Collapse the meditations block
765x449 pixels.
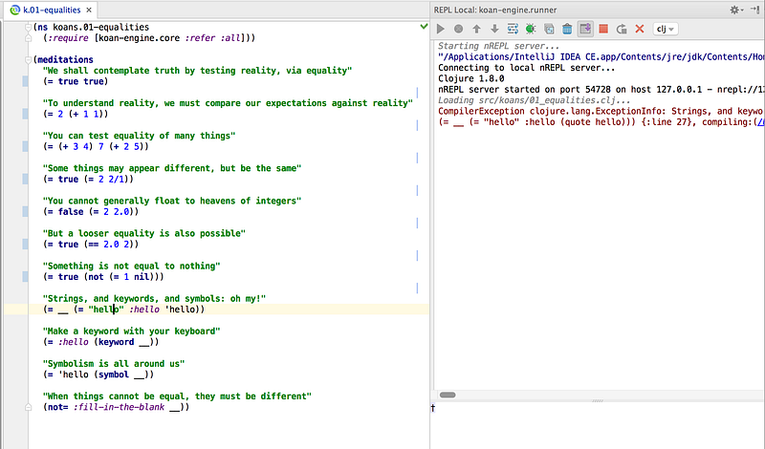29,59
